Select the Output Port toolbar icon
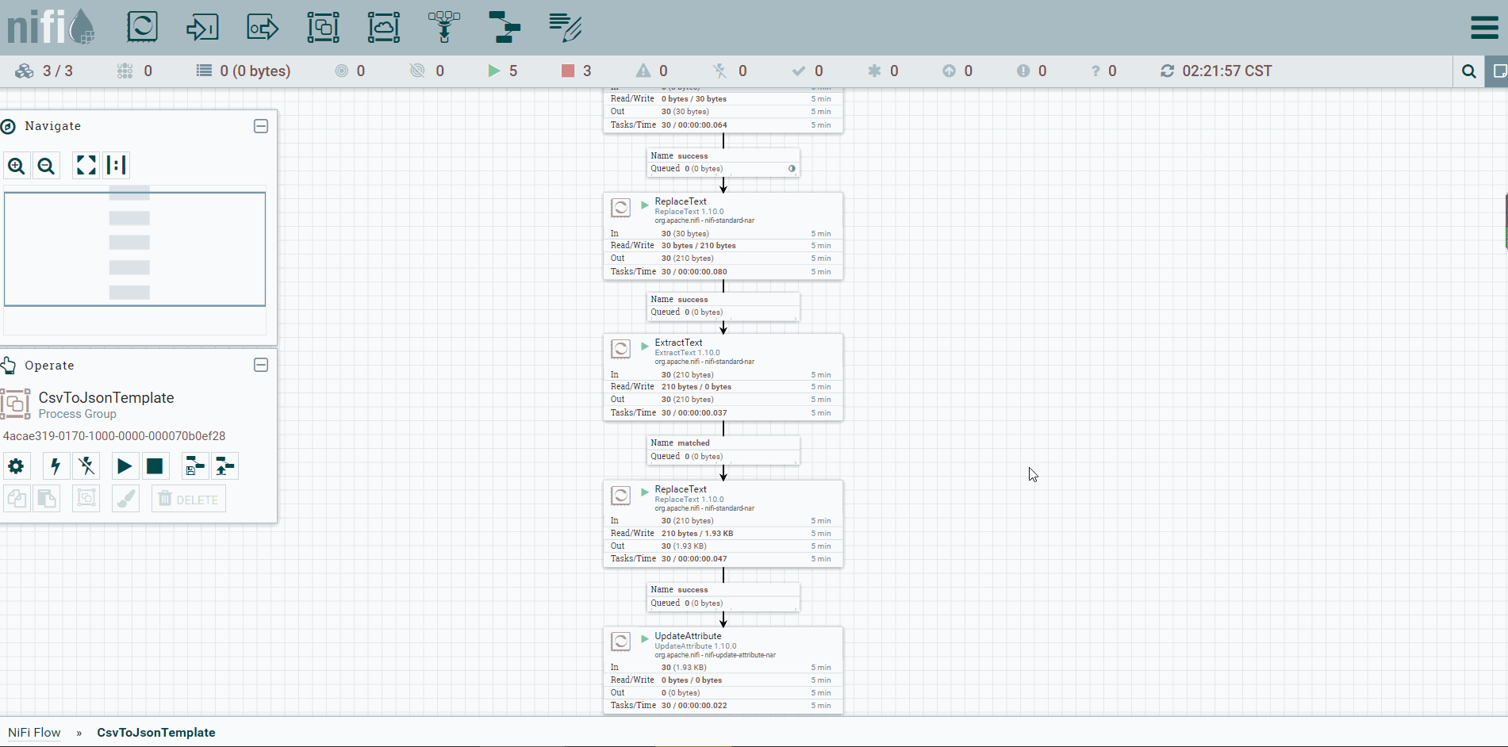The width and height of the screenshot is (1508, 747). [x=263, y=27]
